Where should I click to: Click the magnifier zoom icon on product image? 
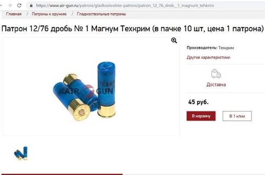point(174,41)
